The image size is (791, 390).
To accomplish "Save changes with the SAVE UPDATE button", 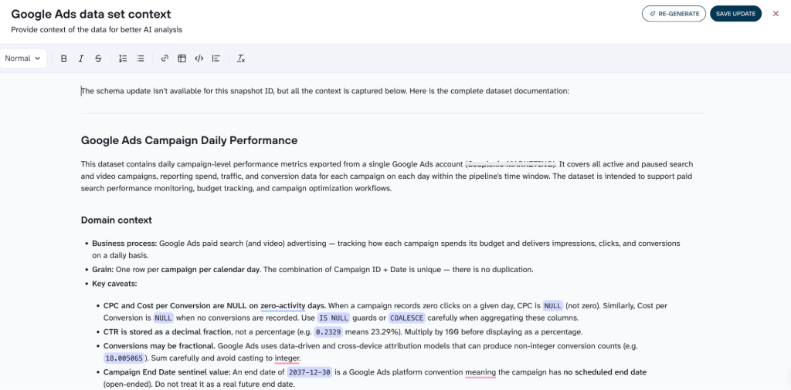I will pos(735,14).
